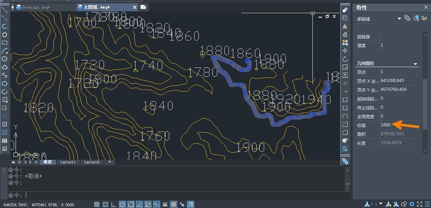Select the Line tool
Viewport: 431px width, 208px height.
point(5,10)
